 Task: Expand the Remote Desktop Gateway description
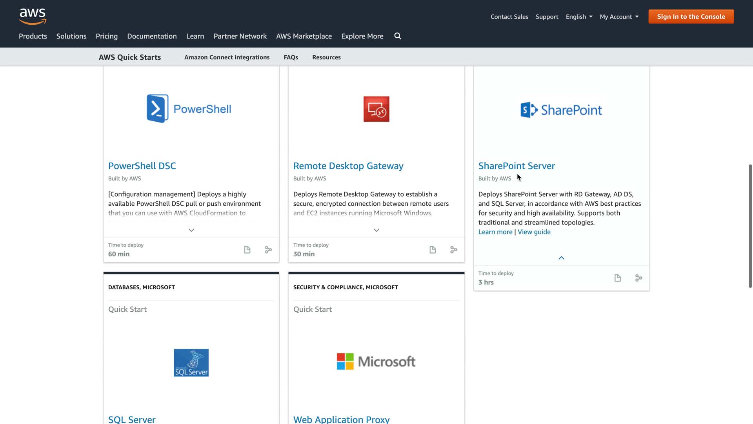click(x=376, y=230)
